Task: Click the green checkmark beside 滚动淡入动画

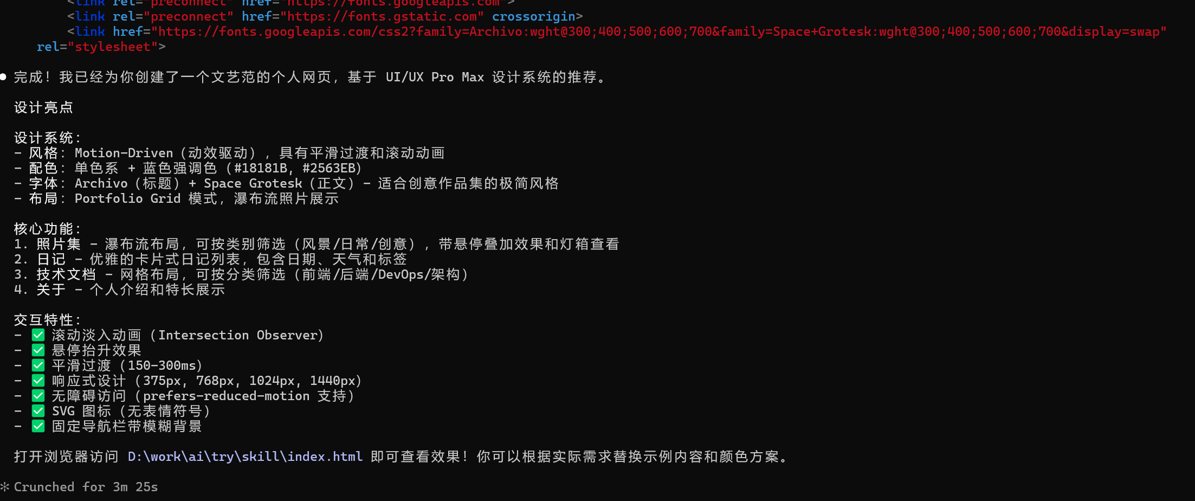Action: coord(38,335)
